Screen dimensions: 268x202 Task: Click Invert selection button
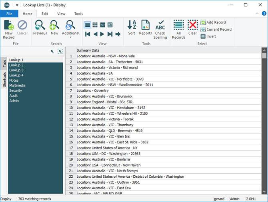coord(208,36)
